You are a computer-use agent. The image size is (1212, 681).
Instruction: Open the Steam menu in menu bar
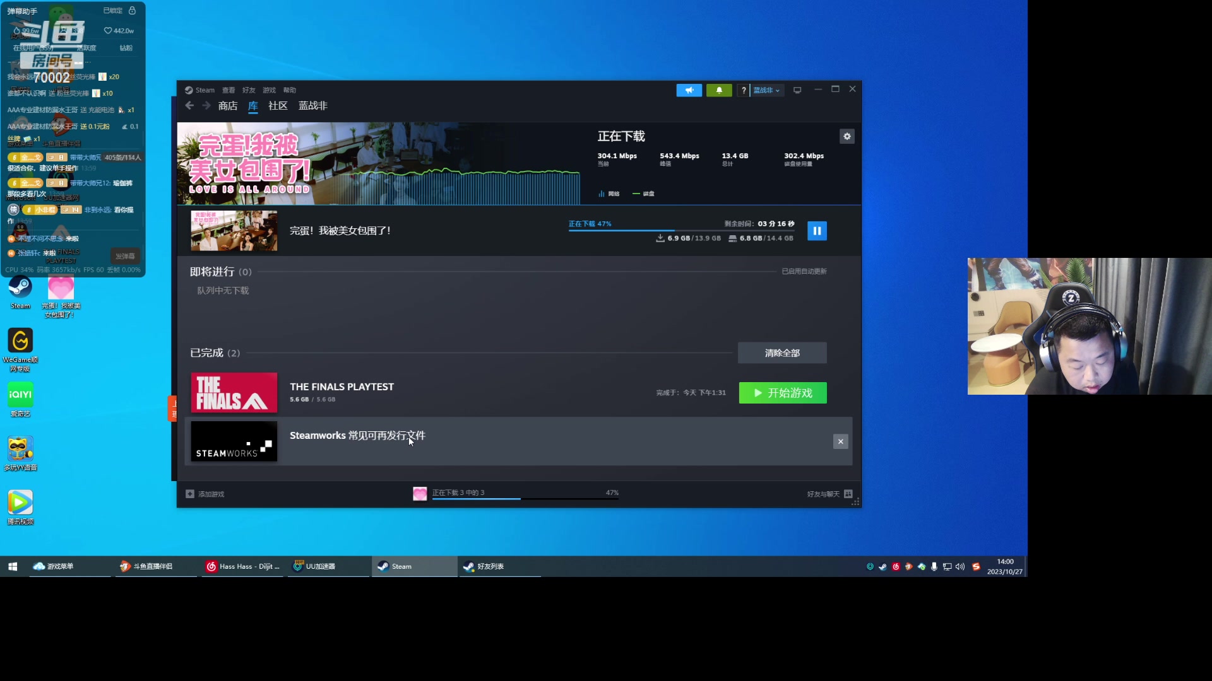200,90
